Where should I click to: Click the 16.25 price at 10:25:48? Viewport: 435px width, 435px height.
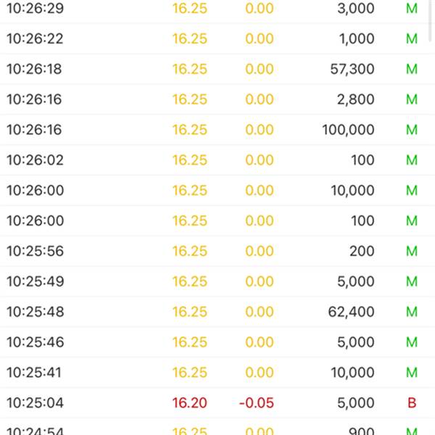[189, 312]
